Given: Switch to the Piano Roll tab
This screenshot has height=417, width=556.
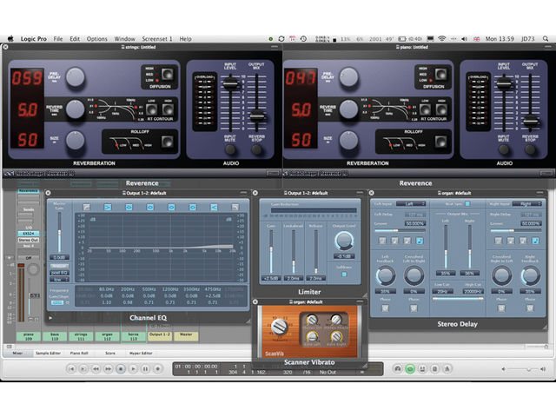Looking at the screenshot, I should pyautogui.click(x=79, y=354).
